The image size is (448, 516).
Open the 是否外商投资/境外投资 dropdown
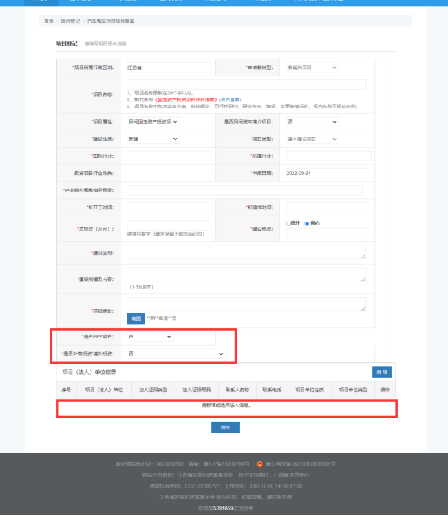point(176,354)
